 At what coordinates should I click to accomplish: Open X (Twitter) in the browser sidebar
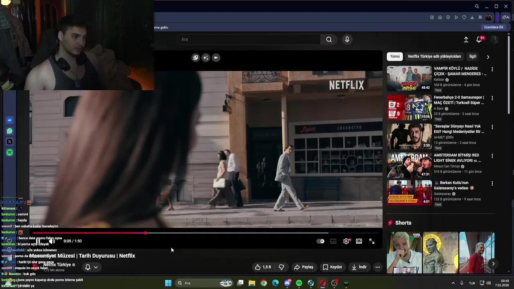[x=10, y=142]
